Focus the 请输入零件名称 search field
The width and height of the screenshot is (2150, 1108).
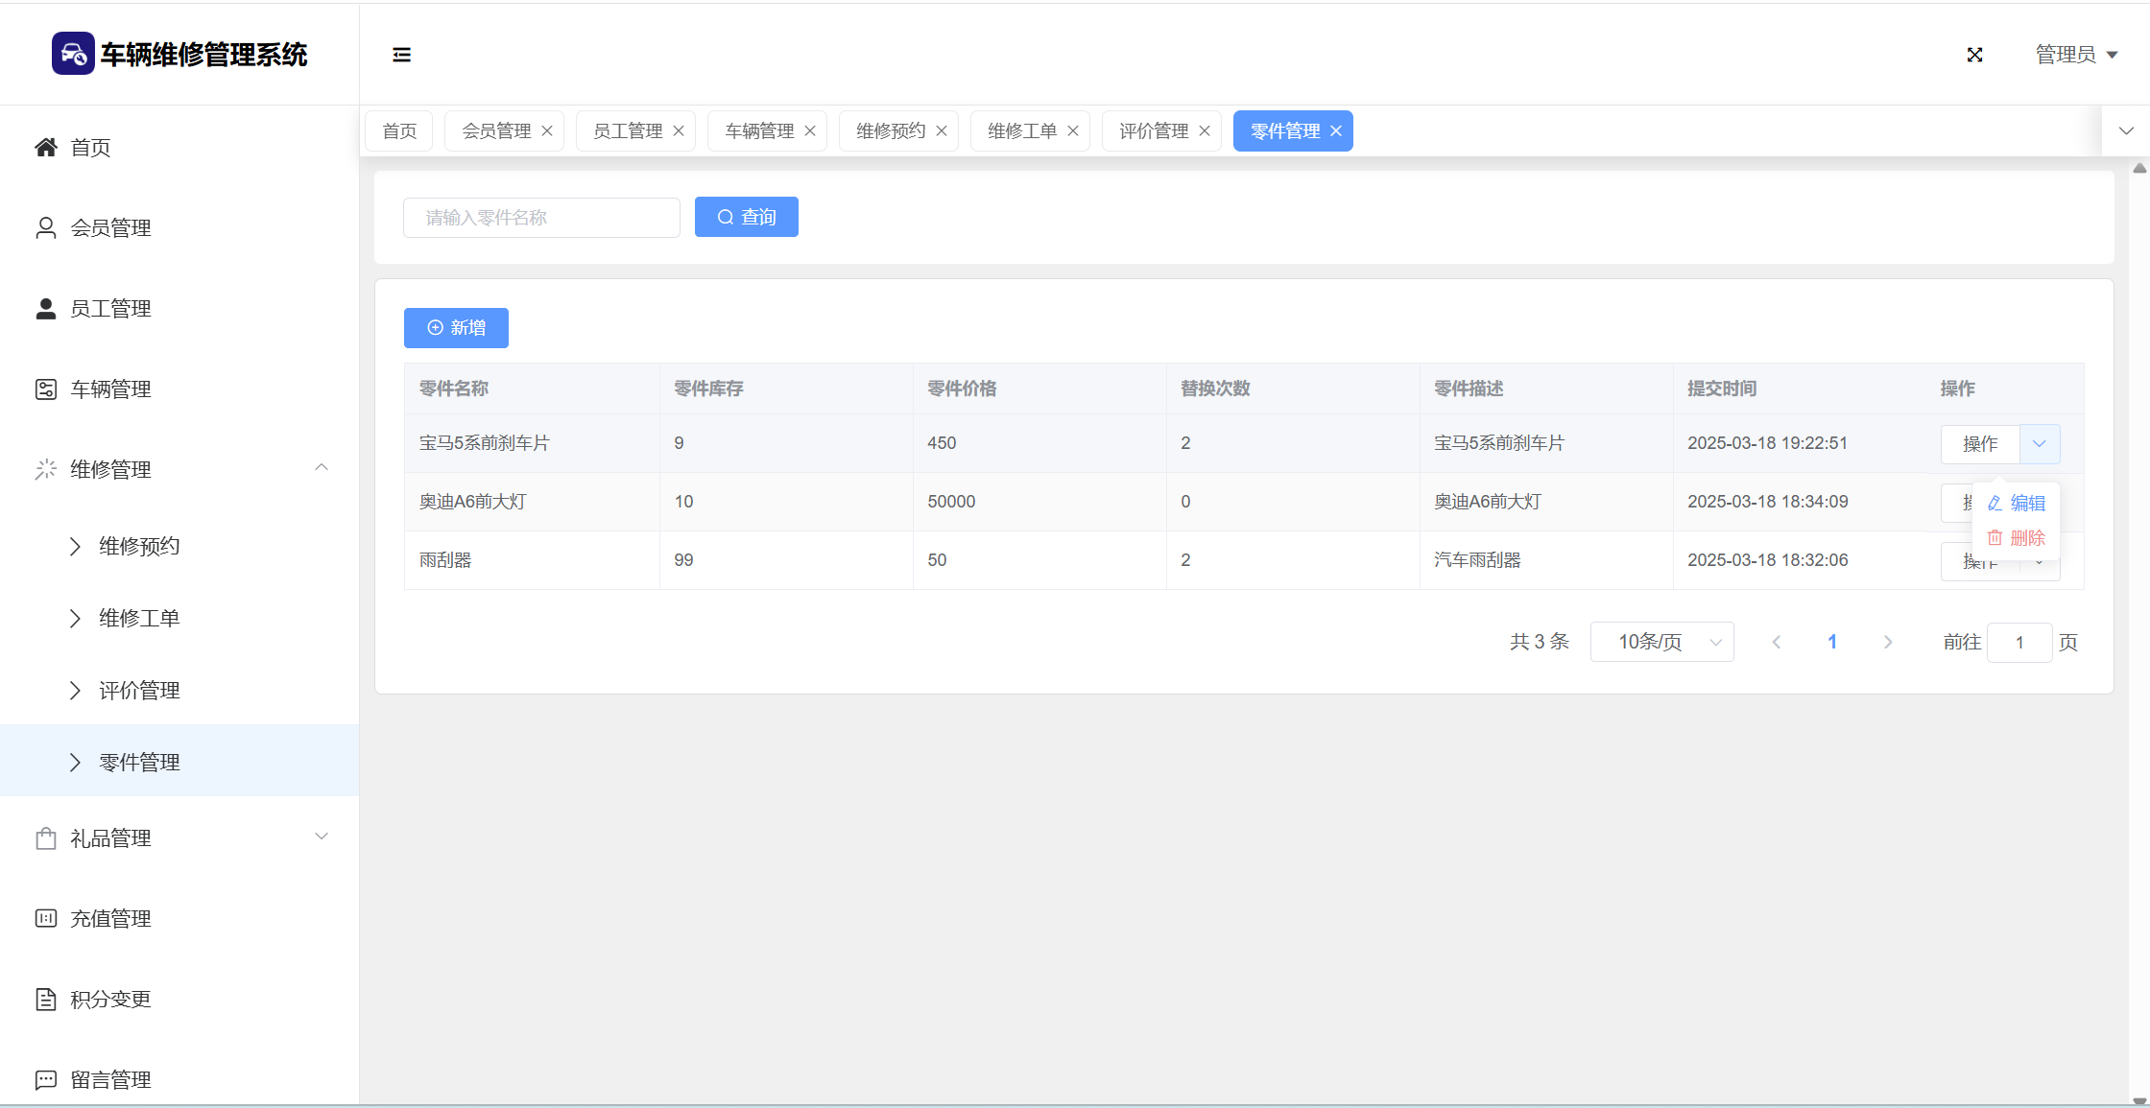[x=541, y=218]
